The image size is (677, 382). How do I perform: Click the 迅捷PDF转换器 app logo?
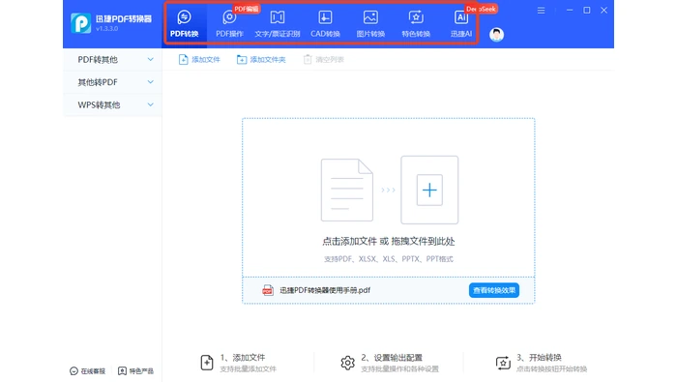80,23
